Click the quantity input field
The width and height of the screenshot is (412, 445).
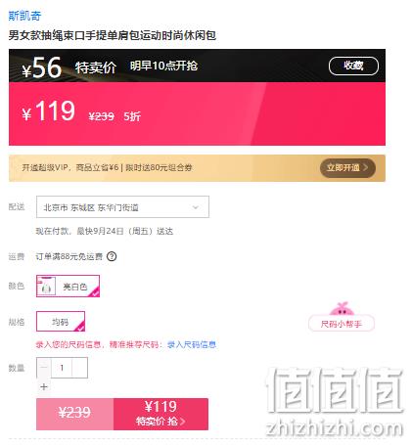62,368
